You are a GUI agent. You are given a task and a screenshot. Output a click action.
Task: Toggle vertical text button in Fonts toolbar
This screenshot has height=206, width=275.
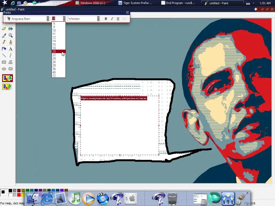pos(124,19)
